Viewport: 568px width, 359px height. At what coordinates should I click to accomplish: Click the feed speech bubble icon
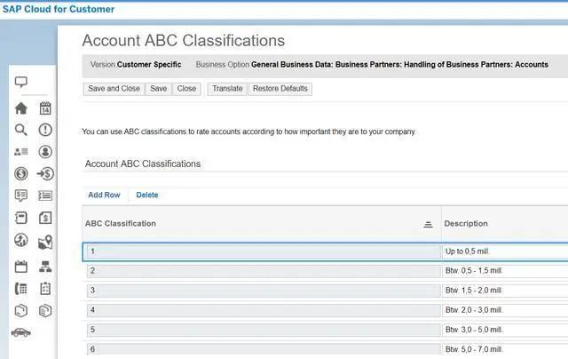[x=21, y=83]
